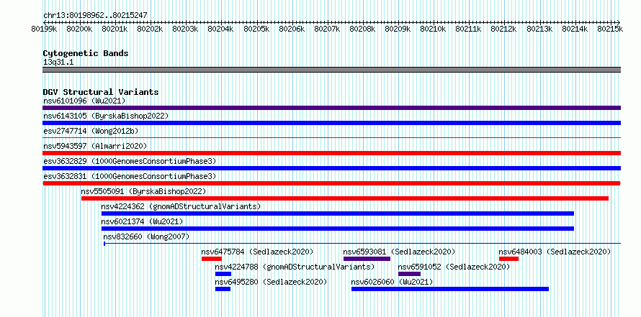The width and height of the screenshot is (641, 317).
Task: Open nsv6591052 (Sedlazeck2020) label
Action: click(454, 267)
